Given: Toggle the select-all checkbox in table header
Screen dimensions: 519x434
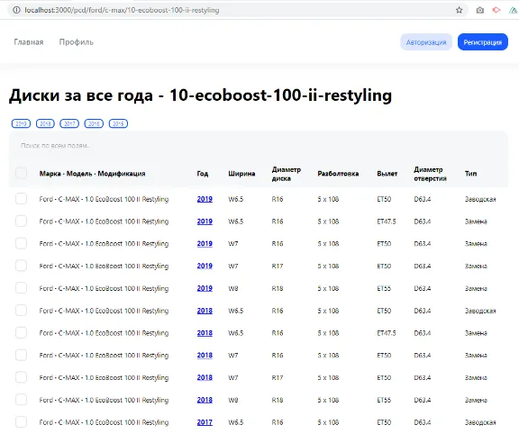Looking at the screenshot, I should coord(21,173).
